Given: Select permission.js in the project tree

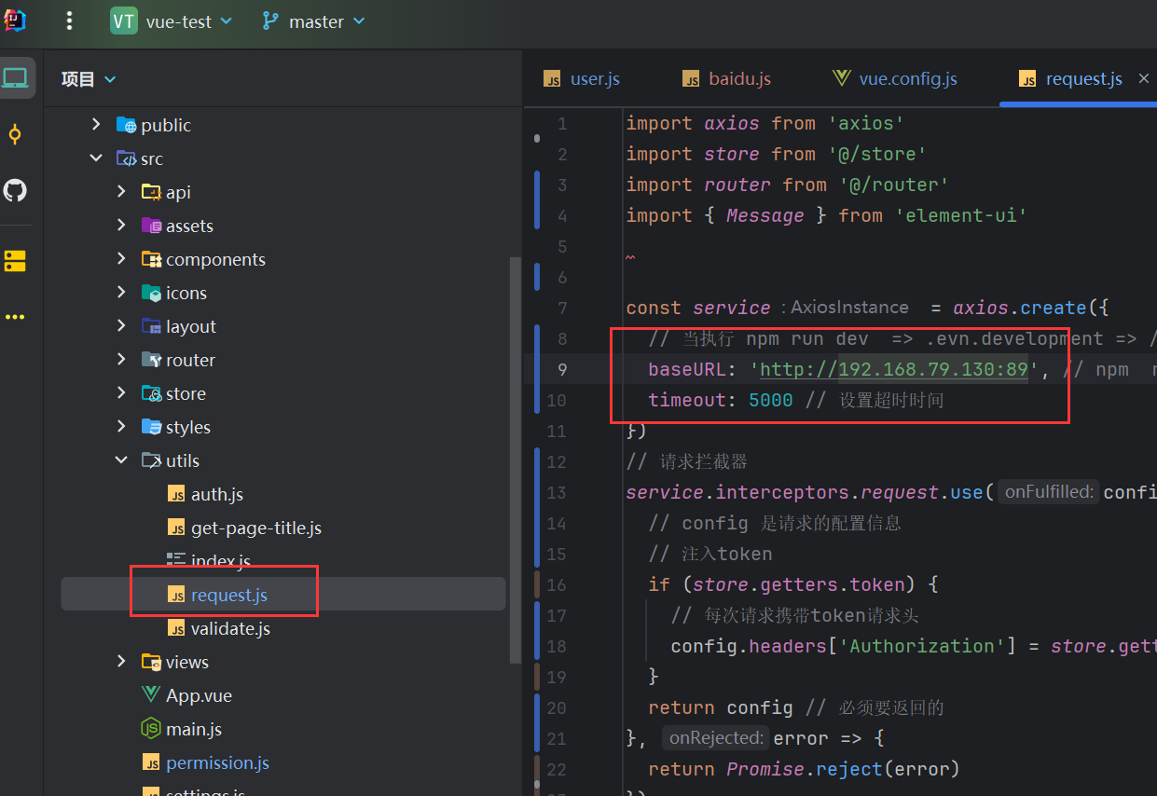Looking at the screenshot, I should point(217,762).
